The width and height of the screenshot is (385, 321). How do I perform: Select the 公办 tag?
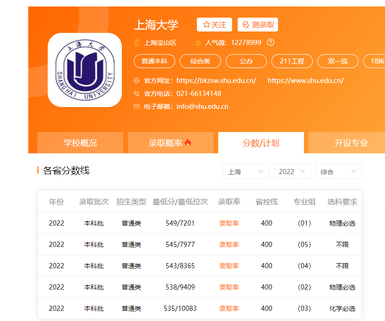coord(246,61)
